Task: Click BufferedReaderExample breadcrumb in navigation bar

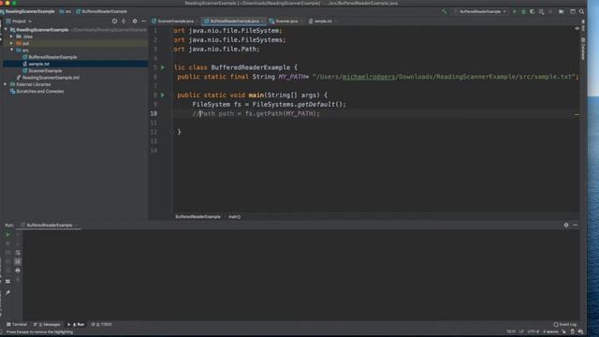Action: pos(102,11)
